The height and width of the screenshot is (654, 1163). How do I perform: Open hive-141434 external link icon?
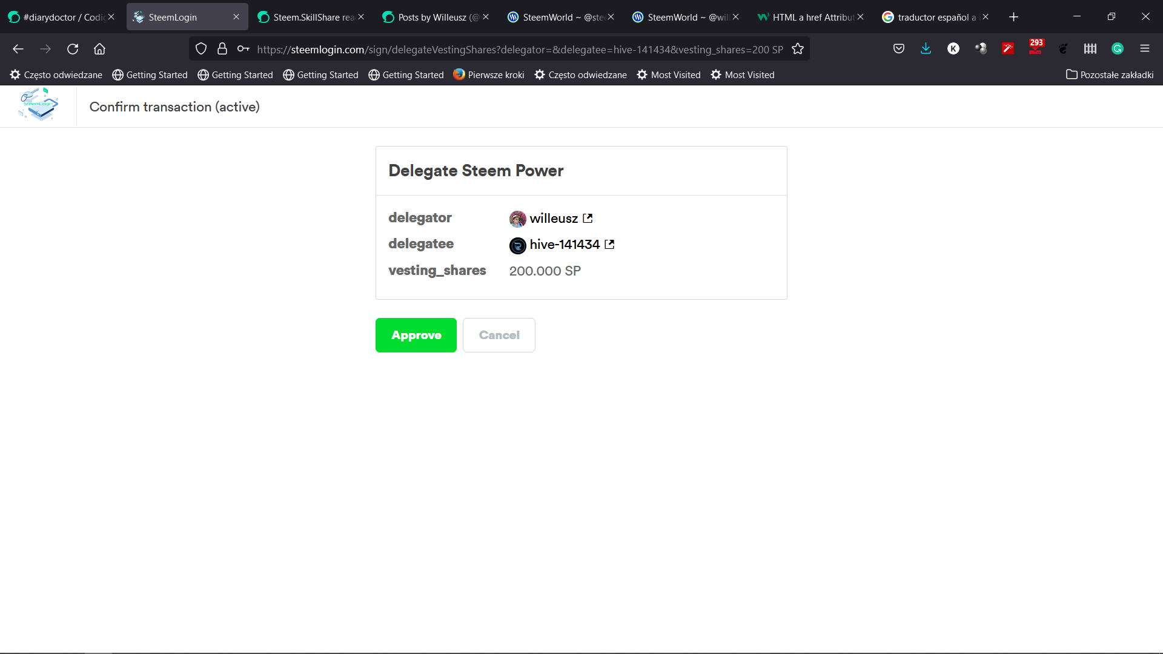click(609, 244)
